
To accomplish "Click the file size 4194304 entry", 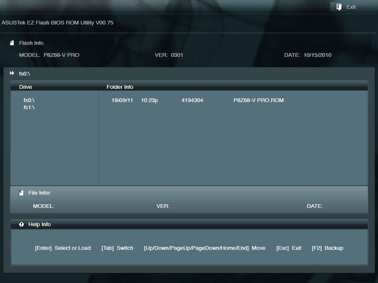I will click(192, 100).
